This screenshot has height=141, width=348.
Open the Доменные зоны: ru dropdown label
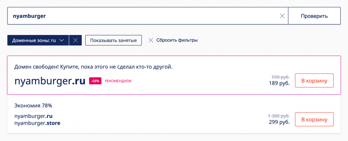point(34,40)
